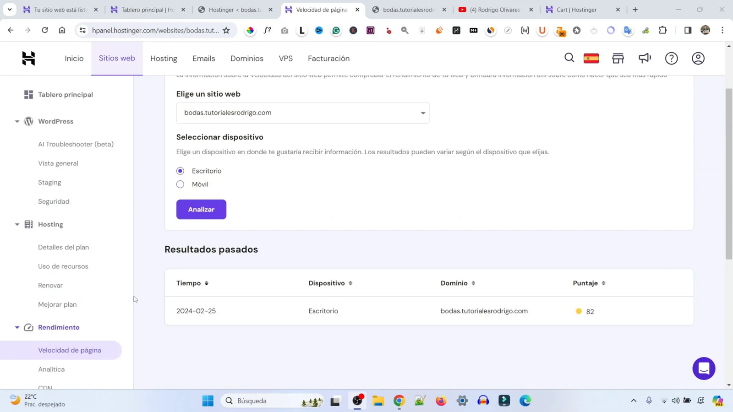Screen dimensions: 733x412
Task: Open the live chat bubble button
Action: [704, 369]
